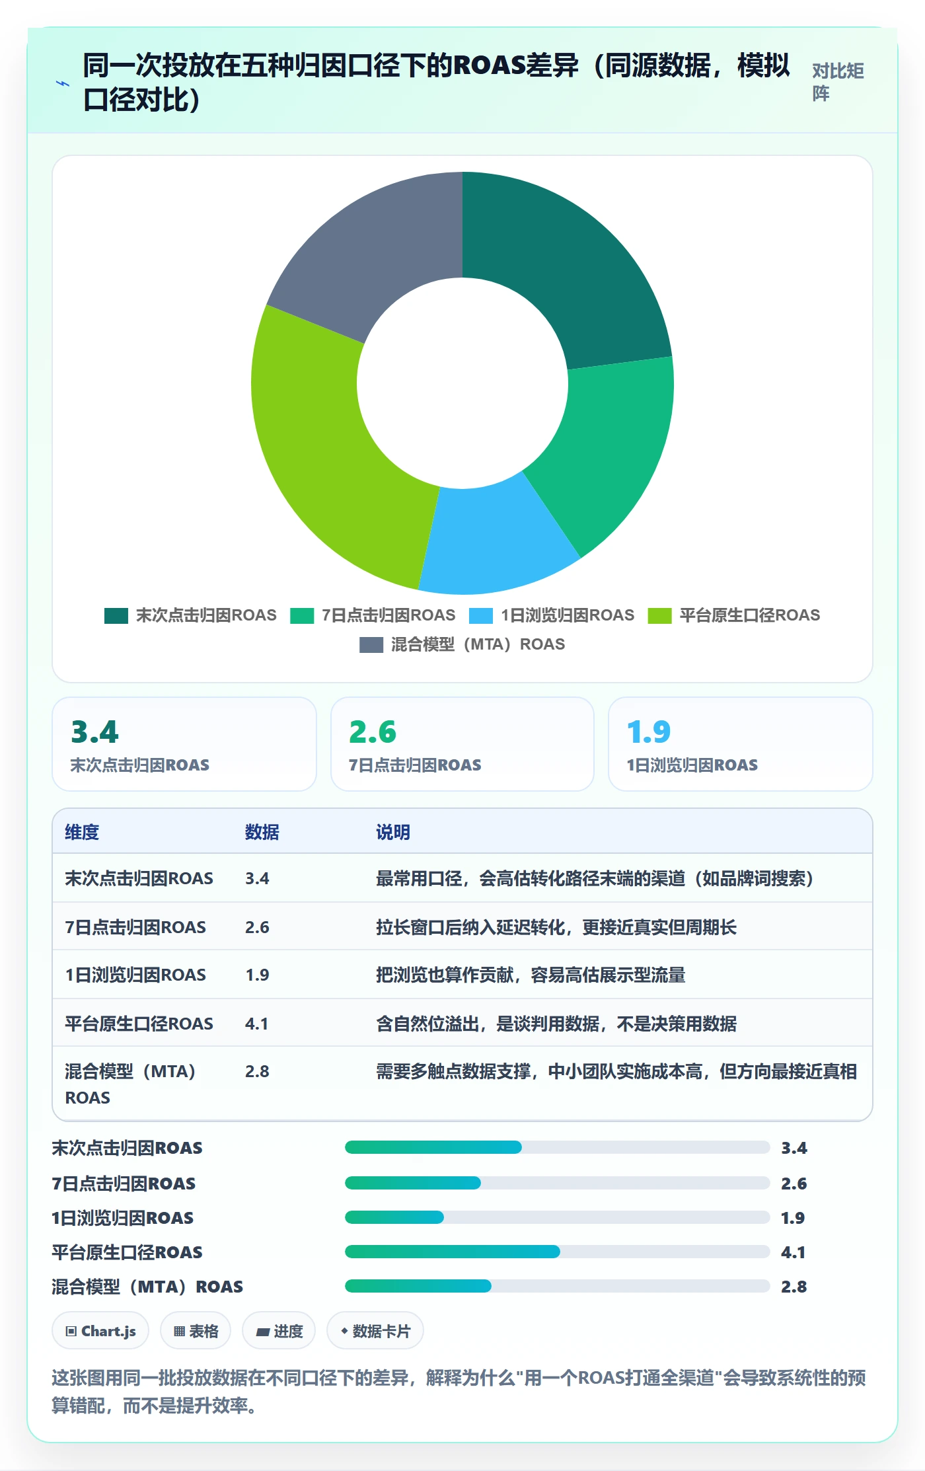This screenshot has height=1471, width=925.
Task: Click table cell 混合模型（MTA）ROAS
Action: point(131,1084)
